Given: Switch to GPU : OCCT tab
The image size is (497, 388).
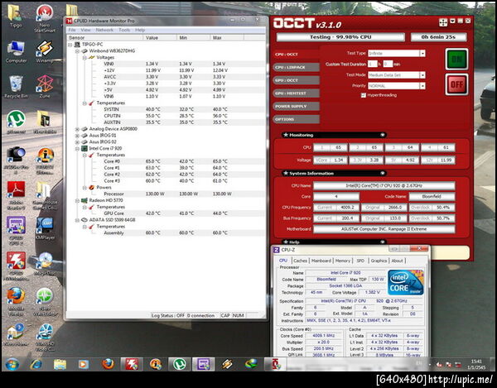Looking at the screenshot, I should coord(296,80).
